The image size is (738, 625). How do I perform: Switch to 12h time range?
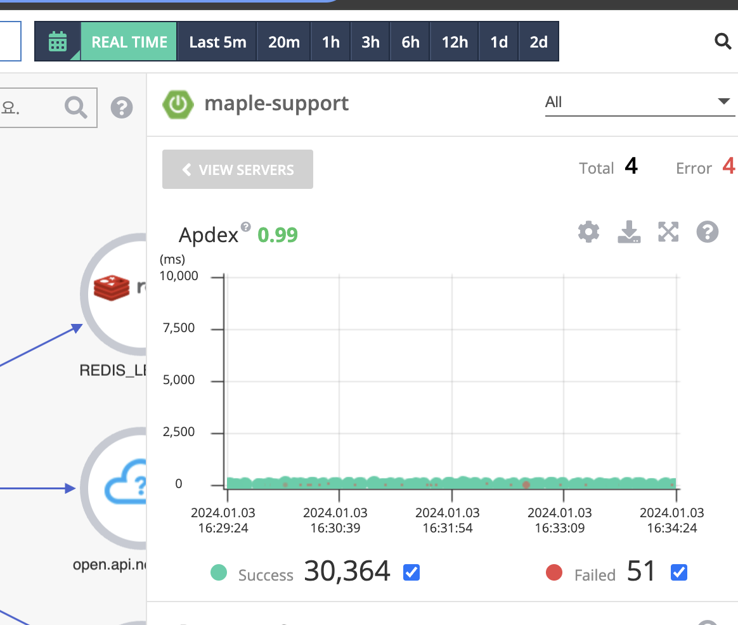[454, 41]
